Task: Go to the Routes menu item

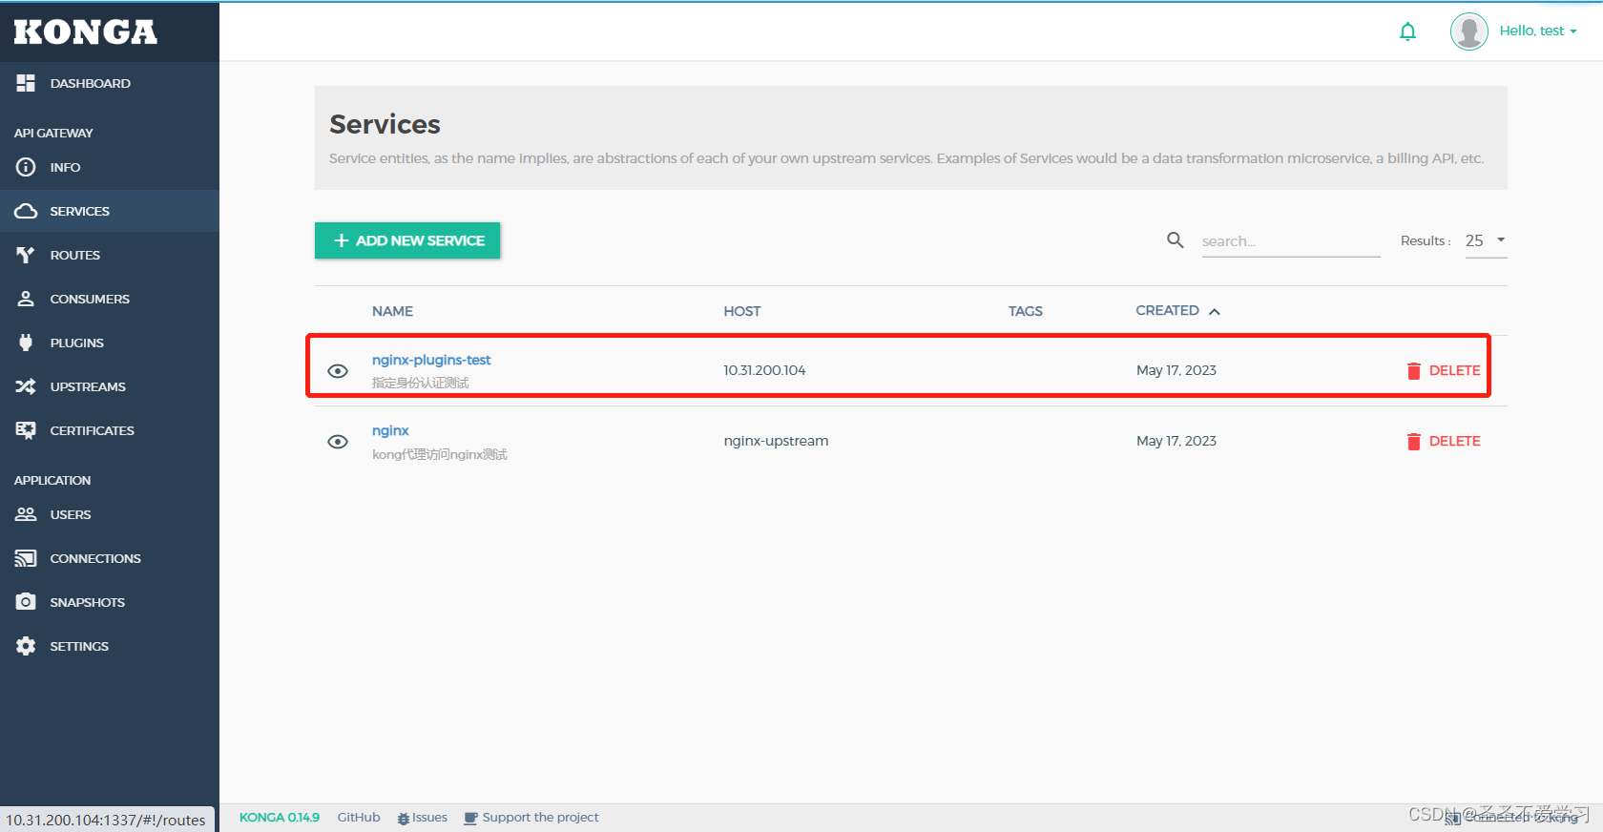Action: (x=110, y=255)
